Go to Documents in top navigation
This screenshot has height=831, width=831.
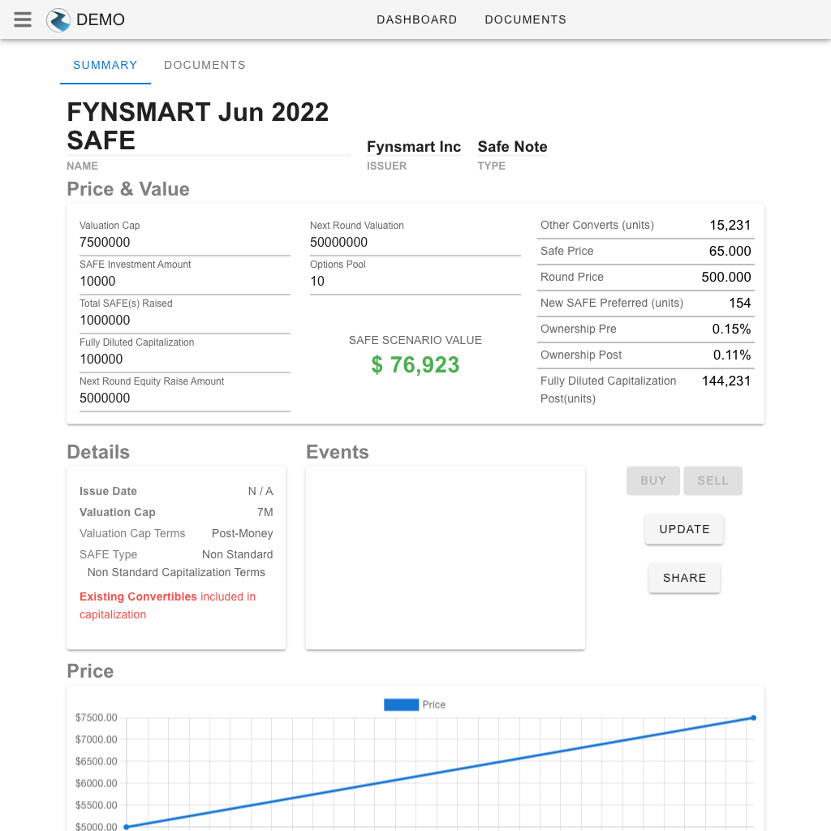click(525, 19)
